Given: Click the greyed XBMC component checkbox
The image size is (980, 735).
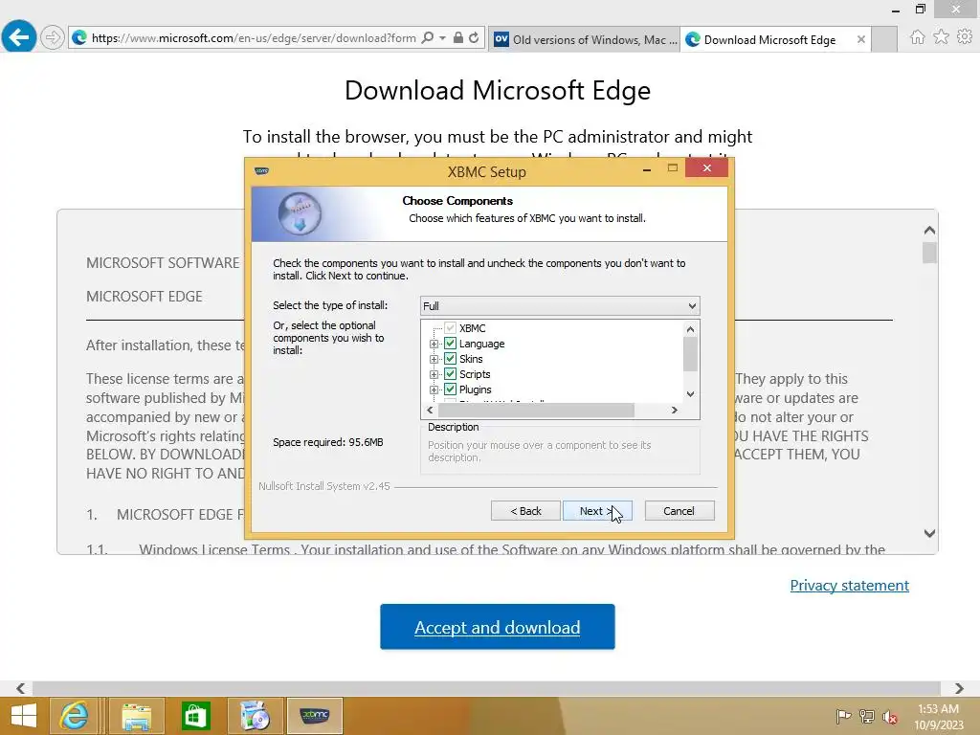Looking at the screenshot, I should [450, 328].
